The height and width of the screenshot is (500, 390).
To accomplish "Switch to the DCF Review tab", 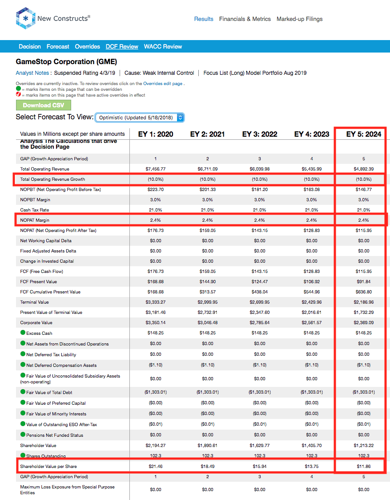I will click(x=122, y=47).
